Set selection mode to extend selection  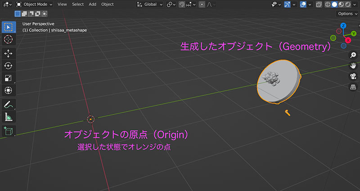[x=24, y=14]
